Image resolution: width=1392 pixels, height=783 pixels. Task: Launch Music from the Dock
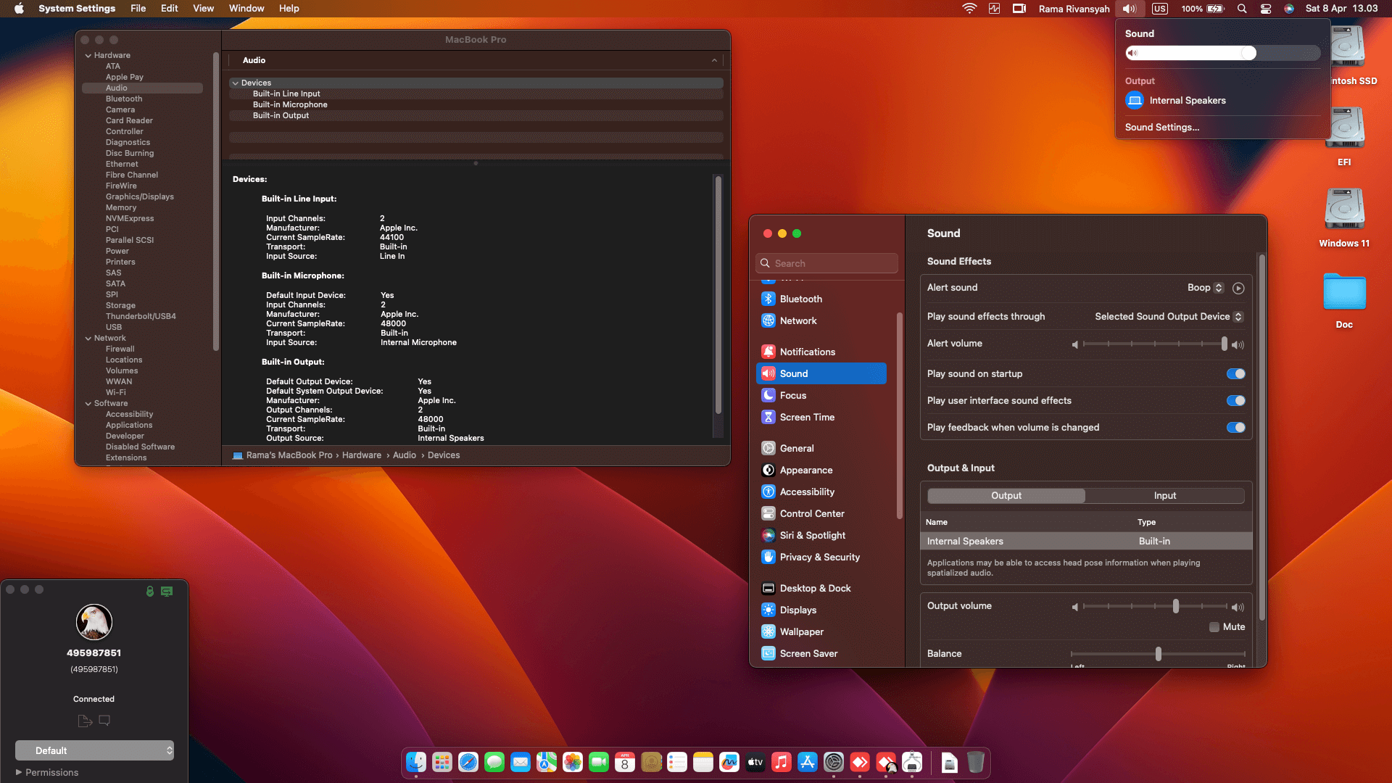point(781,763)
